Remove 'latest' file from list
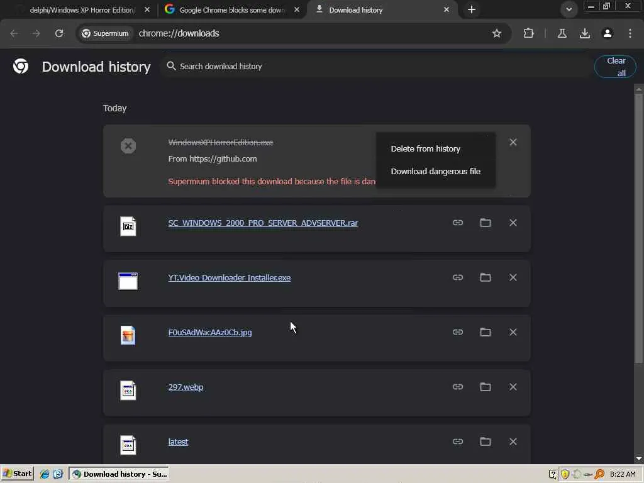Image resolution: width=644 pixels, height=483 pixels. (x=513, y=441)
